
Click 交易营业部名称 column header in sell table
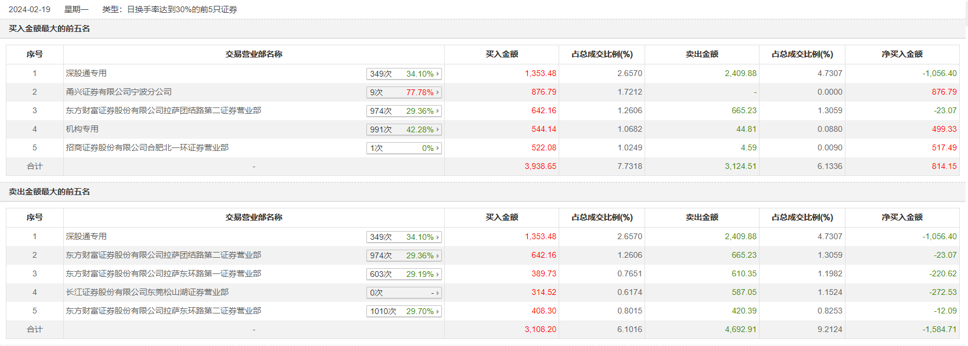(254, 217)
